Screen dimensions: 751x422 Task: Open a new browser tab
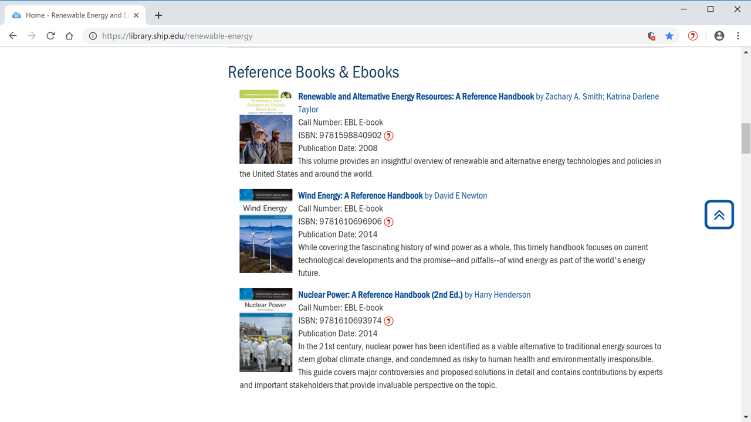pyautogui.click(x=158, y=15)
